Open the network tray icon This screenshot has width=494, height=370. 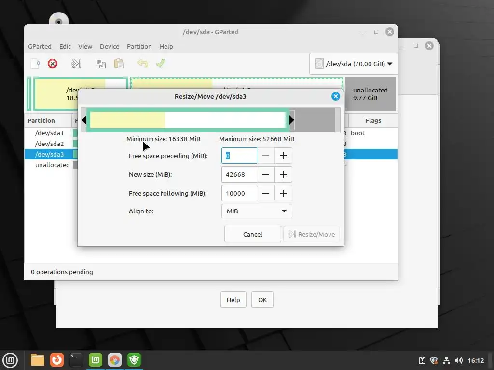tap(446, 360)
